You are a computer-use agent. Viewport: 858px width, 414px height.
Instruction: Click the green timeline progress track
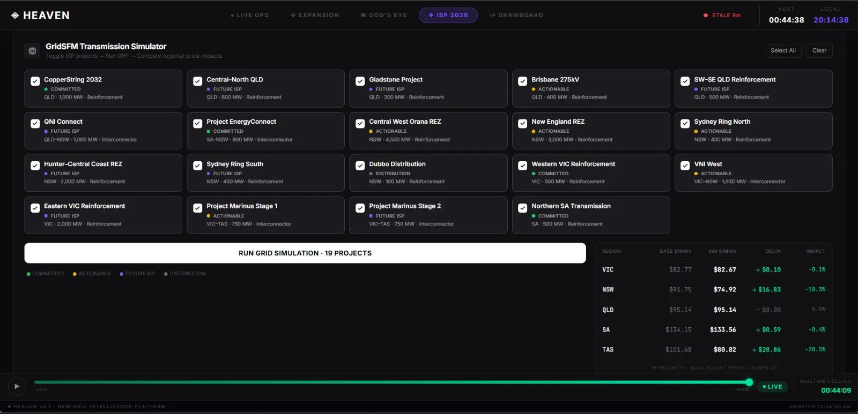pyautogui.click(x=391, y=382)
